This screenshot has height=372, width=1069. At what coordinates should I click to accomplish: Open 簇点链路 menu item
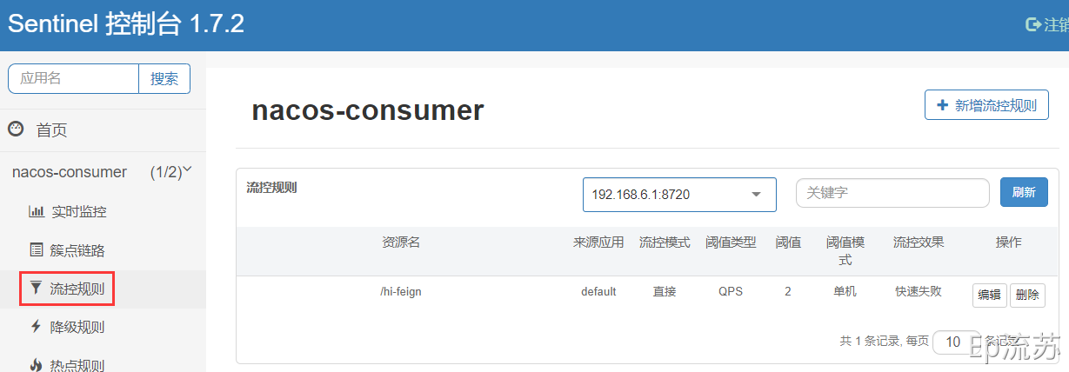pos(79,250)
